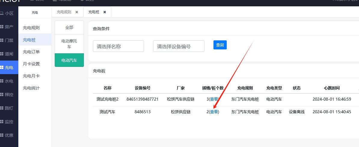
Task: Click the grid icon beside 门禁
Action: [2, 40]
